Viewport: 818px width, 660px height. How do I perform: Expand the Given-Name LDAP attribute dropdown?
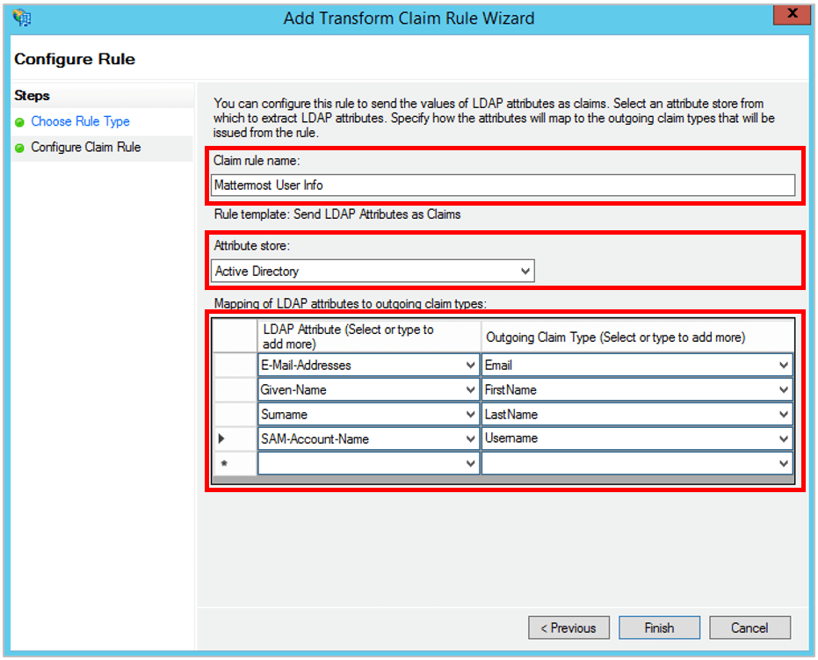(470, 389)
